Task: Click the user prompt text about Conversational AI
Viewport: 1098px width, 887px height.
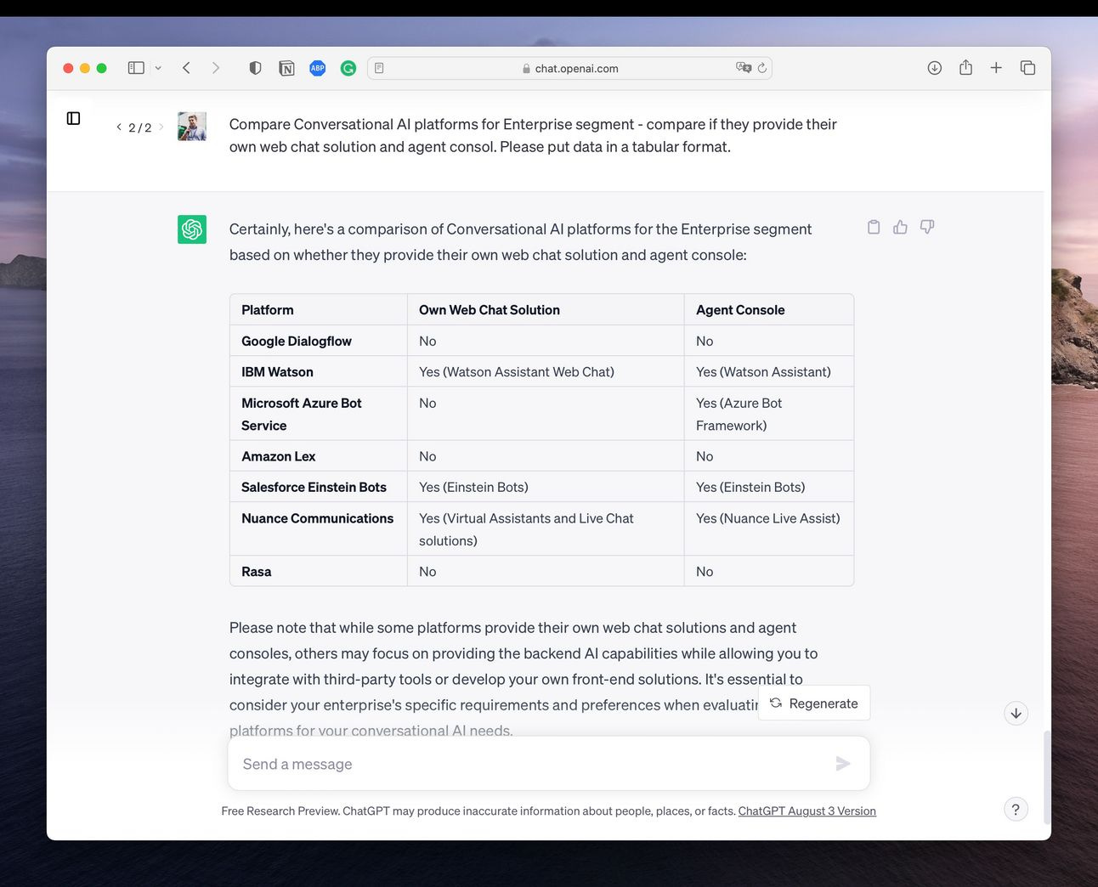Action: 533,135
